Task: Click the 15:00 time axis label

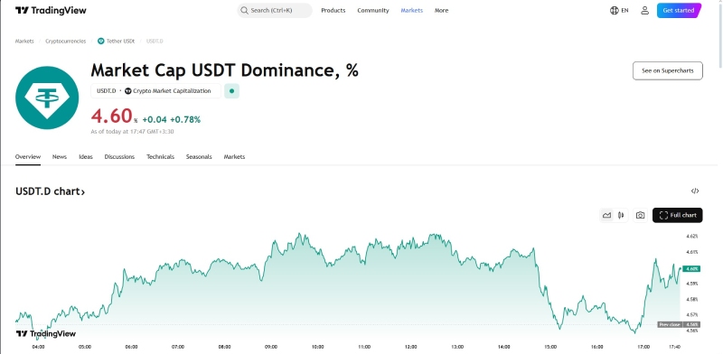Action: point(550,347)
